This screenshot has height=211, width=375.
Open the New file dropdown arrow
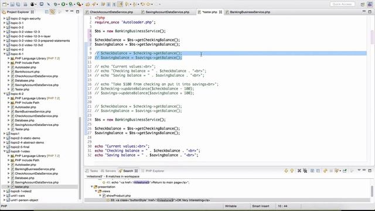point(8,4)
